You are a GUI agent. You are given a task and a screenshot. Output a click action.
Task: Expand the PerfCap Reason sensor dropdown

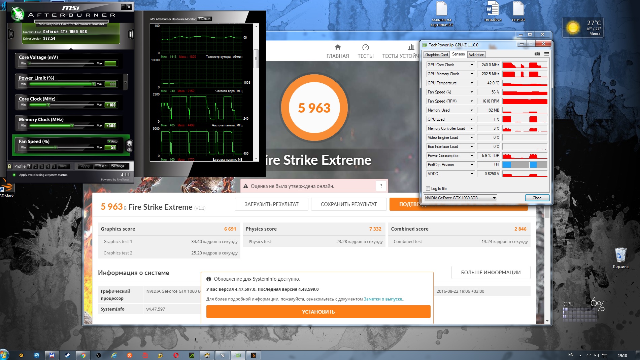[x=472, y=165]
